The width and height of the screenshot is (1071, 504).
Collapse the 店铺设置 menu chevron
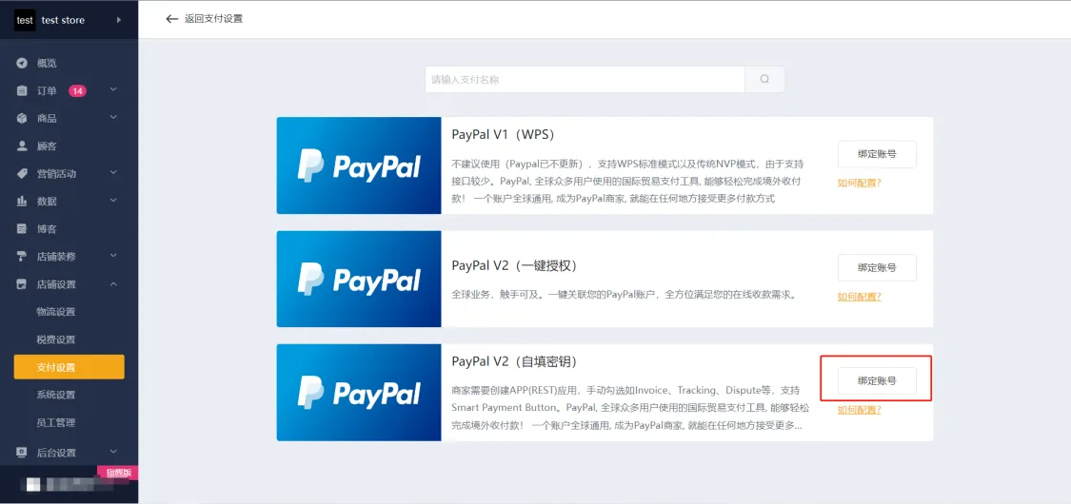point(113,283)
